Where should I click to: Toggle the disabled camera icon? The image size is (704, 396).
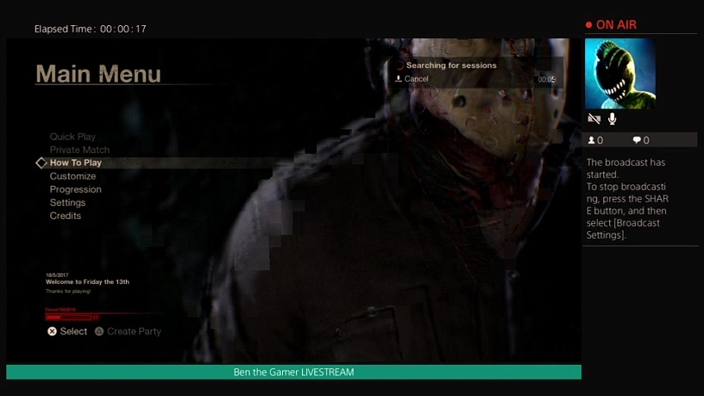pyautogui.click(x=594, y=118)
